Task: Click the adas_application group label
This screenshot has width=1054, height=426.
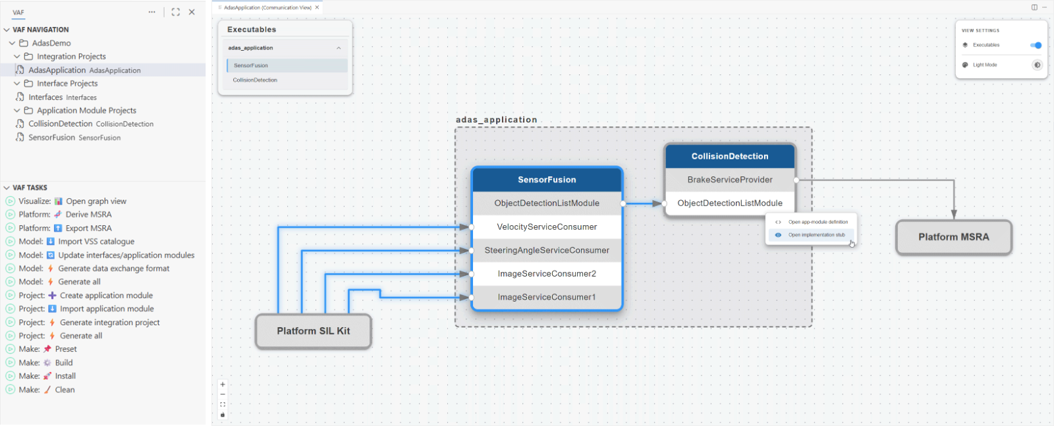Action: (497, 120)
